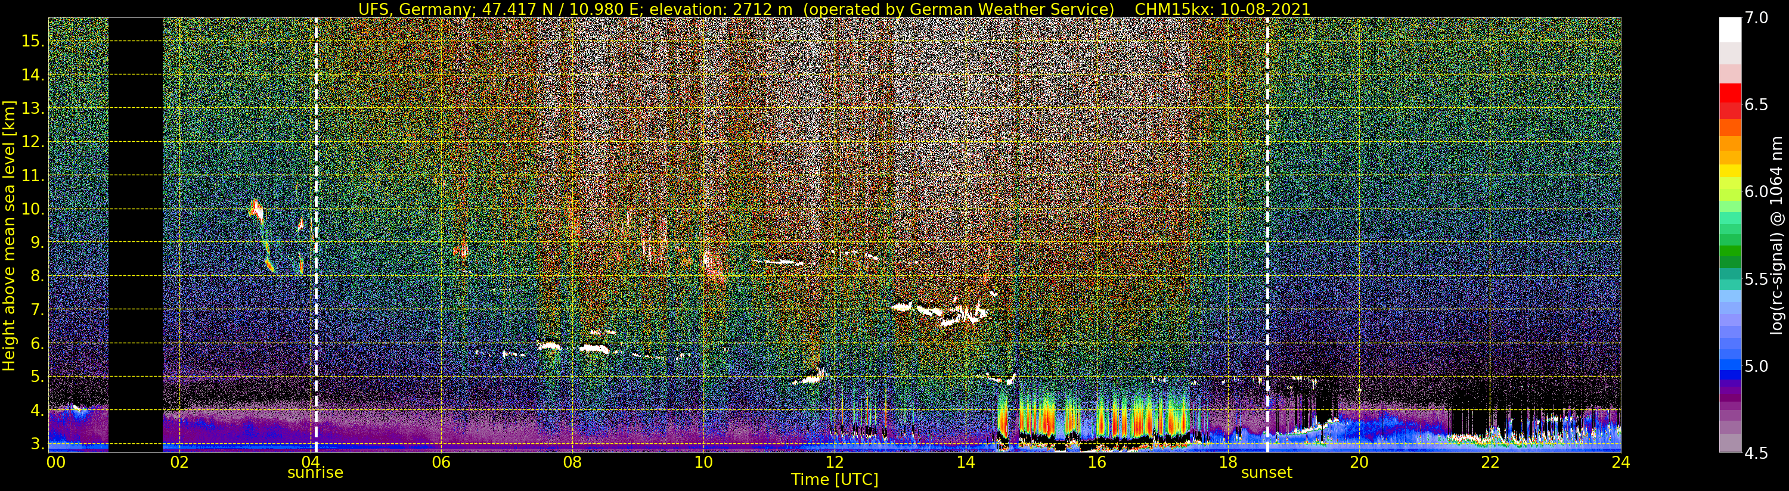The height and width of the screenshot is (491, 1789).
Task: Pick the white band atop the colorbar
Action: tap(1730, 30)
